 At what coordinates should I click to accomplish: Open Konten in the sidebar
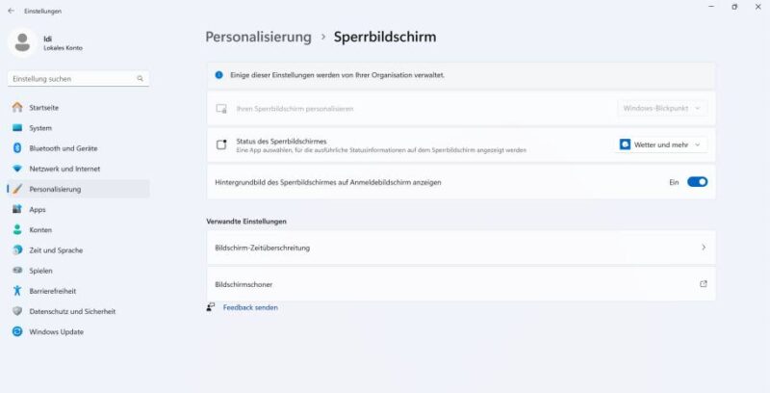click(x=40, y=230)
